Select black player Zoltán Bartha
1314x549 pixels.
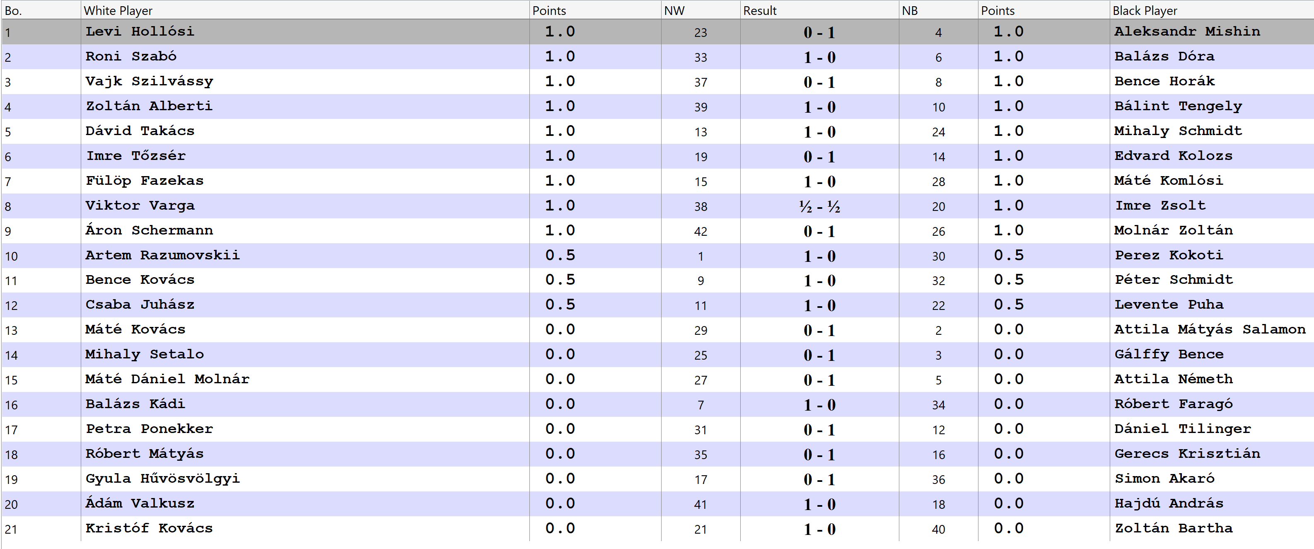point(1173,529)
